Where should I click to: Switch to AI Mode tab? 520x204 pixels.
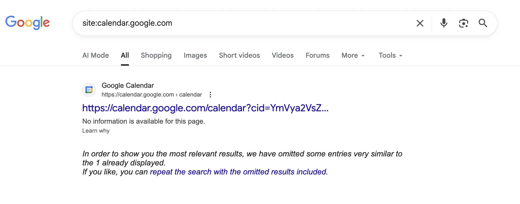(x=95, y=56)
